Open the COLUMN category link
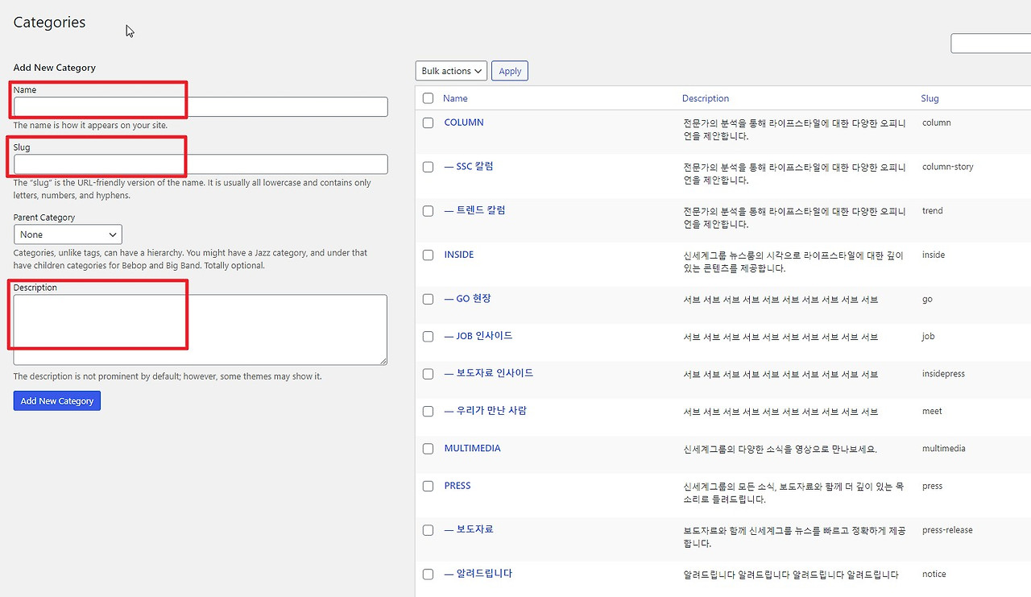This screenshot has width=1031, height=597. [x=464, y=122]
